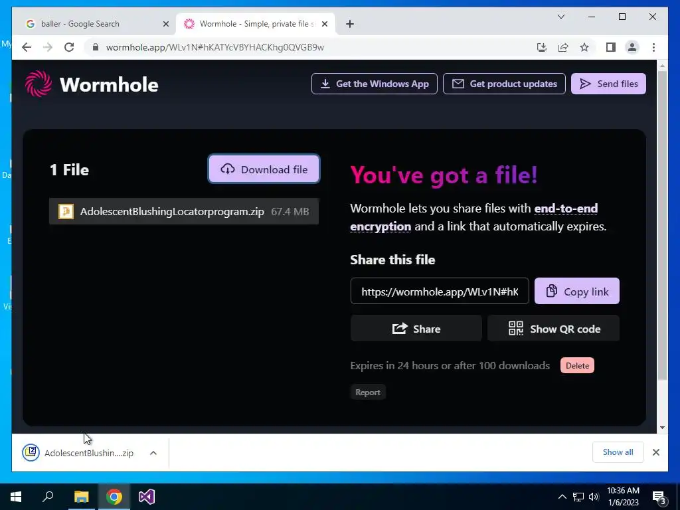Image resolution: width=680 pixels, height=510 pixels.
Task: Click the volume speaker tray icon
Action: pyautogui.click(x=593, y=497)
